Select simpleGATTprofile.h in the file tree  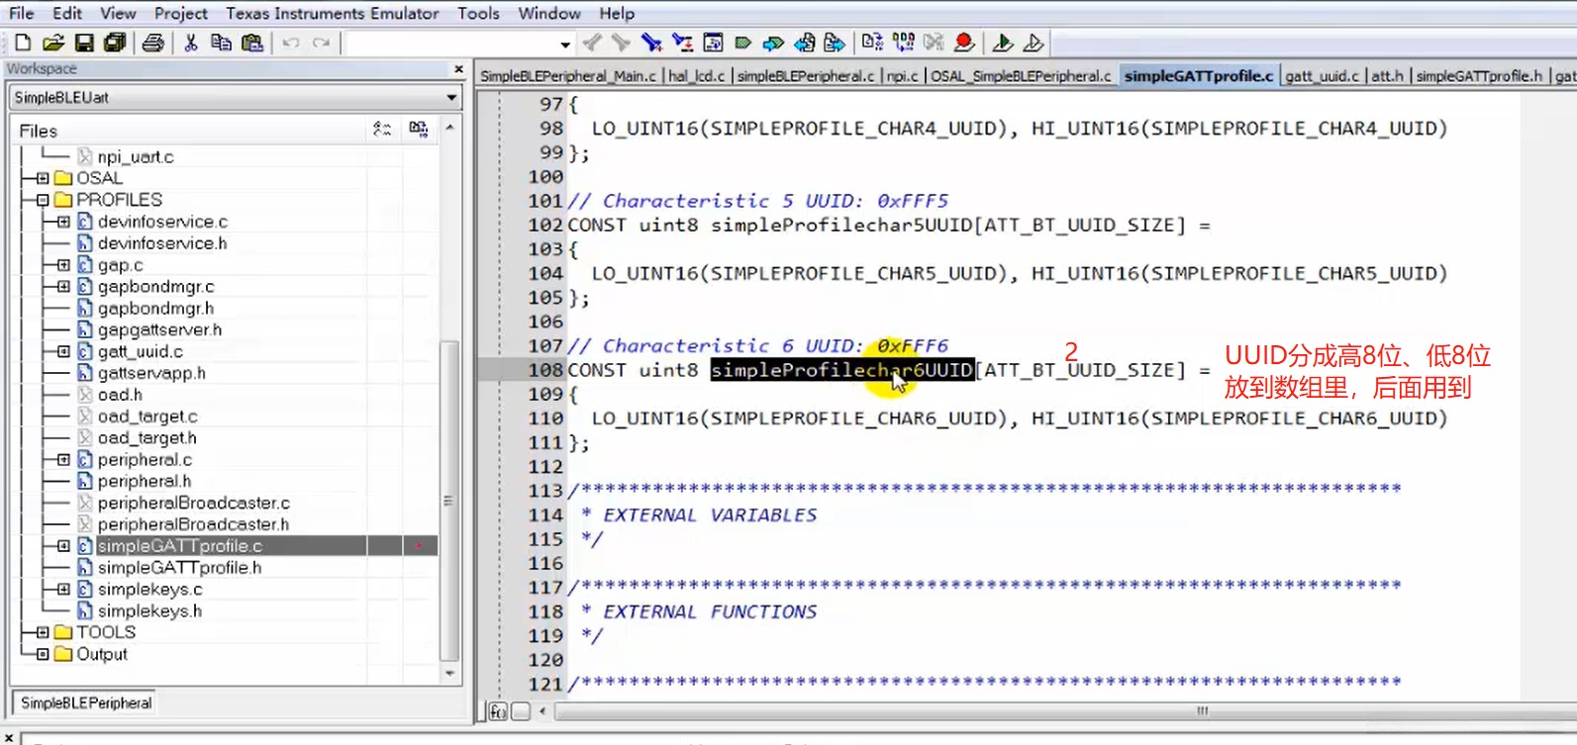[179, 568]
